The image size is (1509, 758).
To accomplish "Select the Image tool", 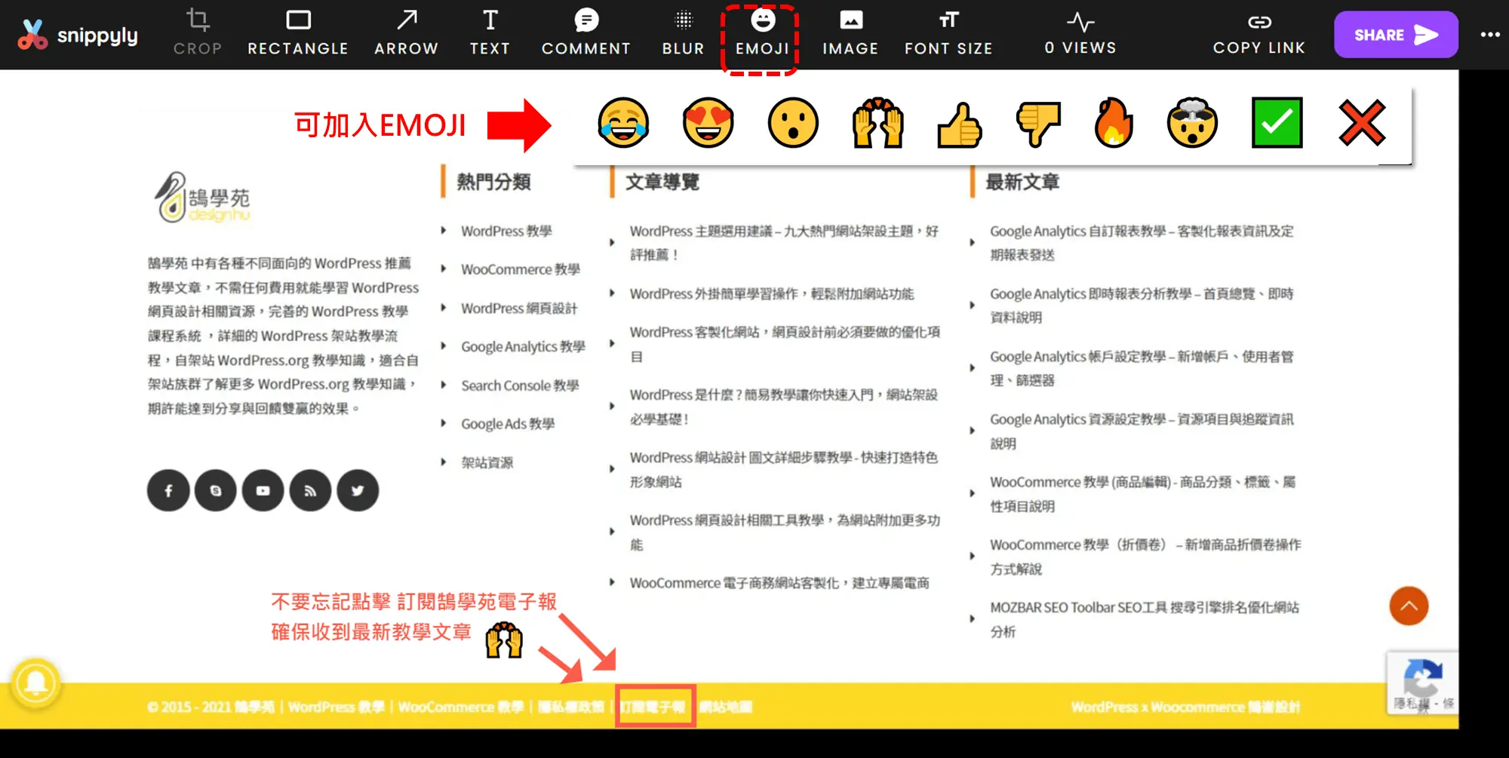I will tap(851, 32).
